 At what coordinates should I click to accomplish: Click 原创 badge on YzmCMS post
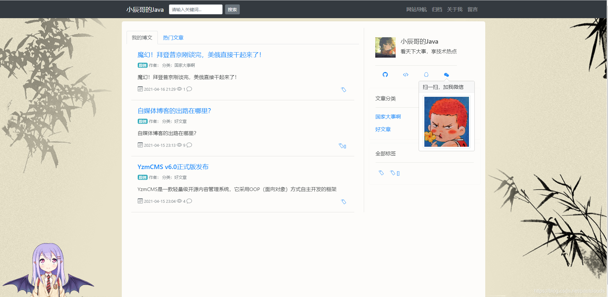click(x=143, y=177)
